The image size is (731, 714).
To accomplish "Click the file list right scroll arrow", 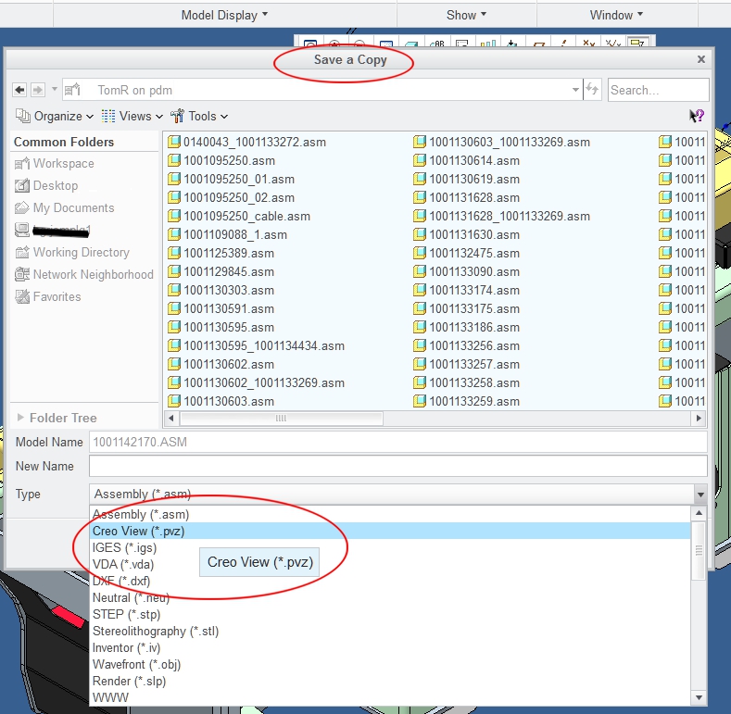I will [x=699, y=418].
